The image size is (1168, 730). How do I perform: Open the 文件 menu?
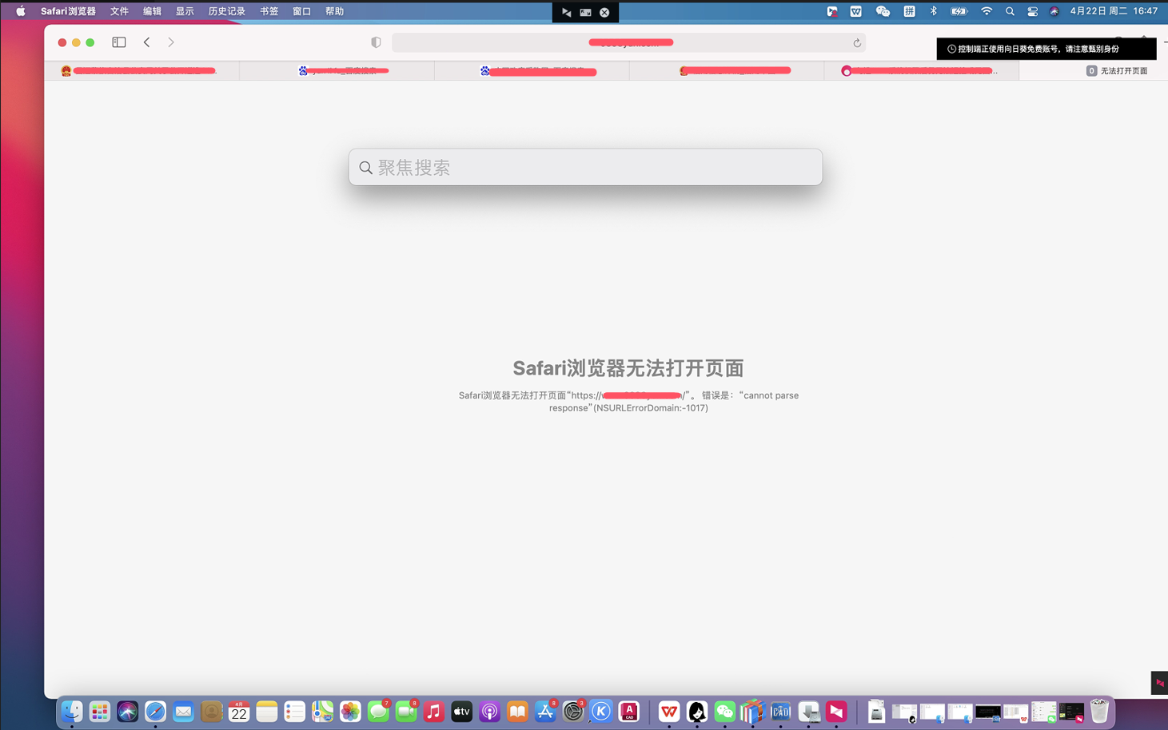[119, 11]
